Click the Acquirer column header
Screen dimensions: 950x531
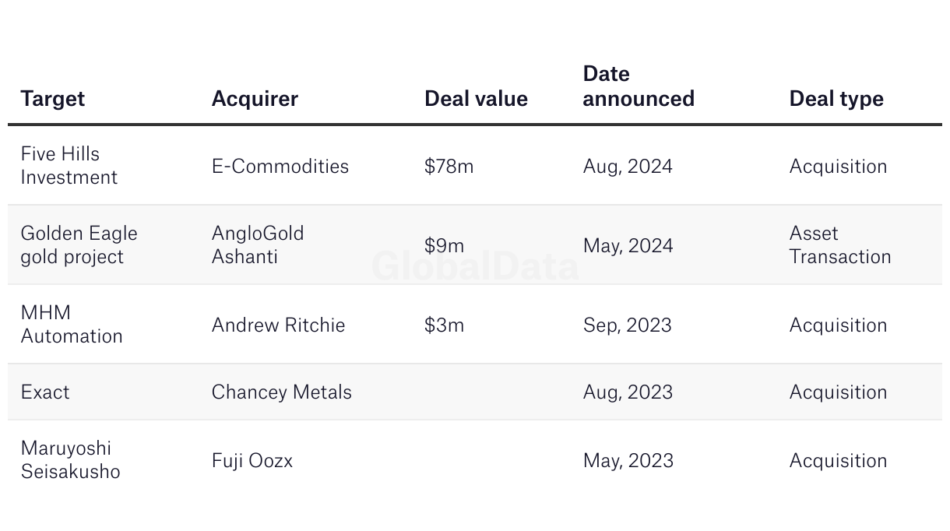click(255, 99)
